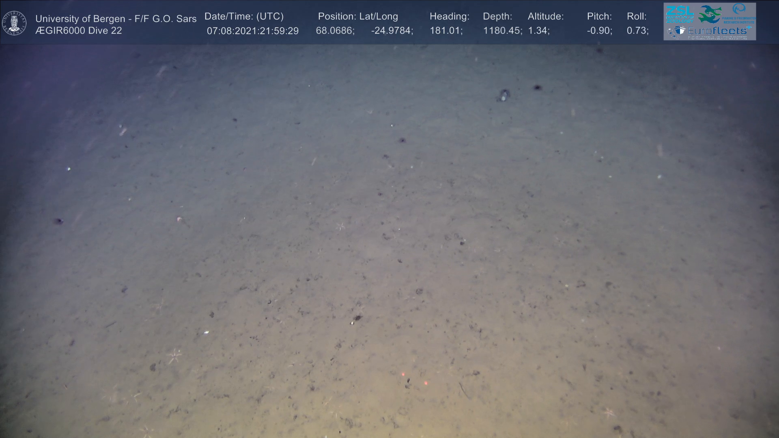Click the Depth reading 1180.45
779x438 pixels.
(502, 31)
